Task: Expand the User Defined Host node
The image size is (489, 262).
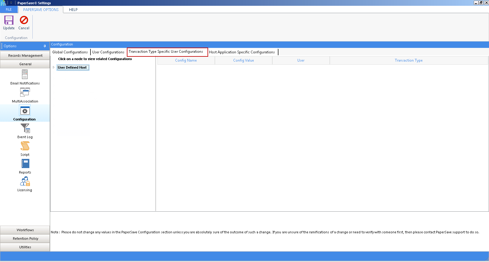Action: tap(53, 67)
